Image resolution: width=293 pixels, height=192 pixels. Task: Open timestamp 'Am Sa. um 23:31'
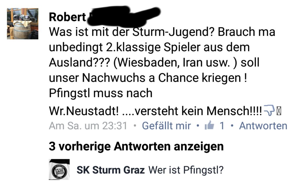[88, 126]
